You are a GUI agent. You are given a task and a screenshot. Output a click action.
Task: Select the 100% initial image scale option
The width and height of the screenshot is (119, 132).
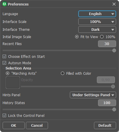[x=102, y=37]
